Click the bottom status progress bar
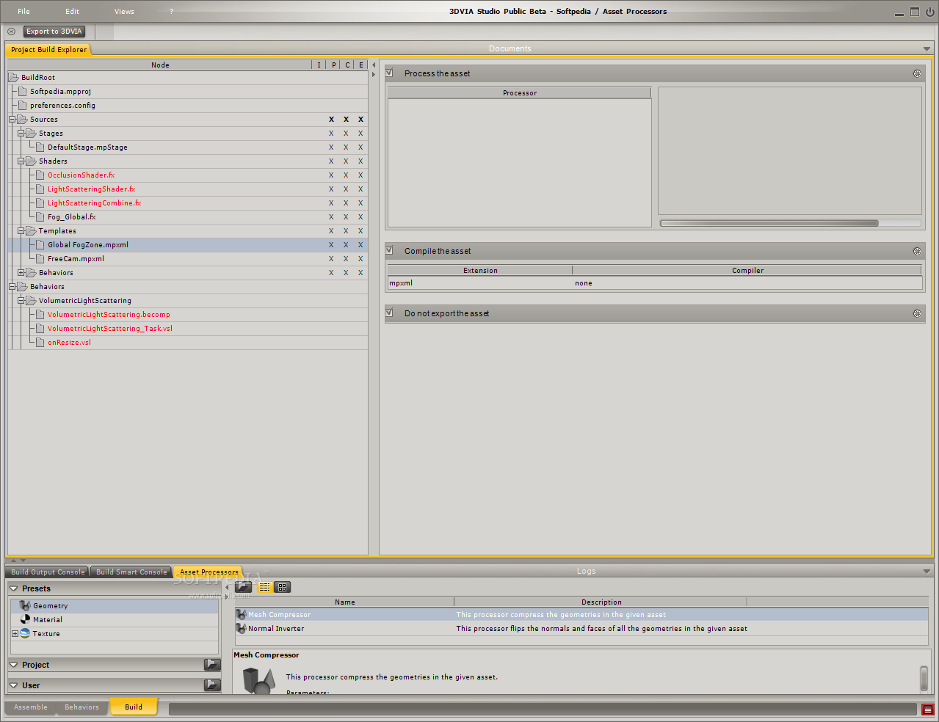The width and height of the screenshot is (939, 722). pos(543,709)
